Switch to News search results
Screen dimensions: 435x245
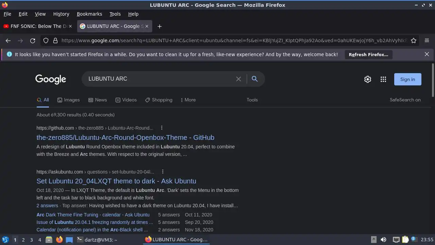coord(98,100)
